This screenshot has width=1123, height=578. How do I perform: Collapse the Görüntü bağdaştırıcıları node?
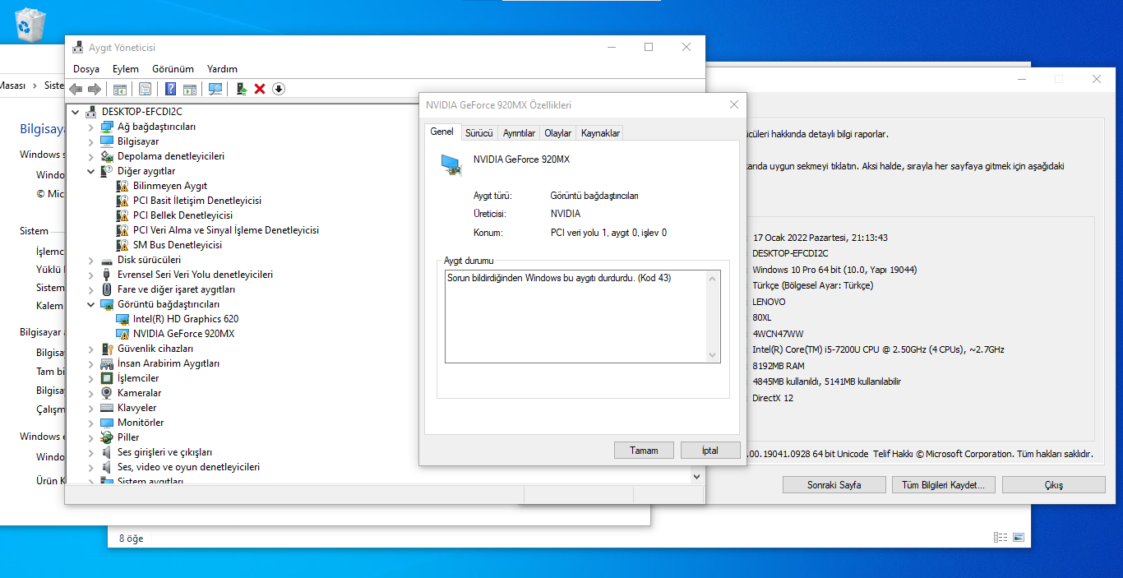[90, 304]
